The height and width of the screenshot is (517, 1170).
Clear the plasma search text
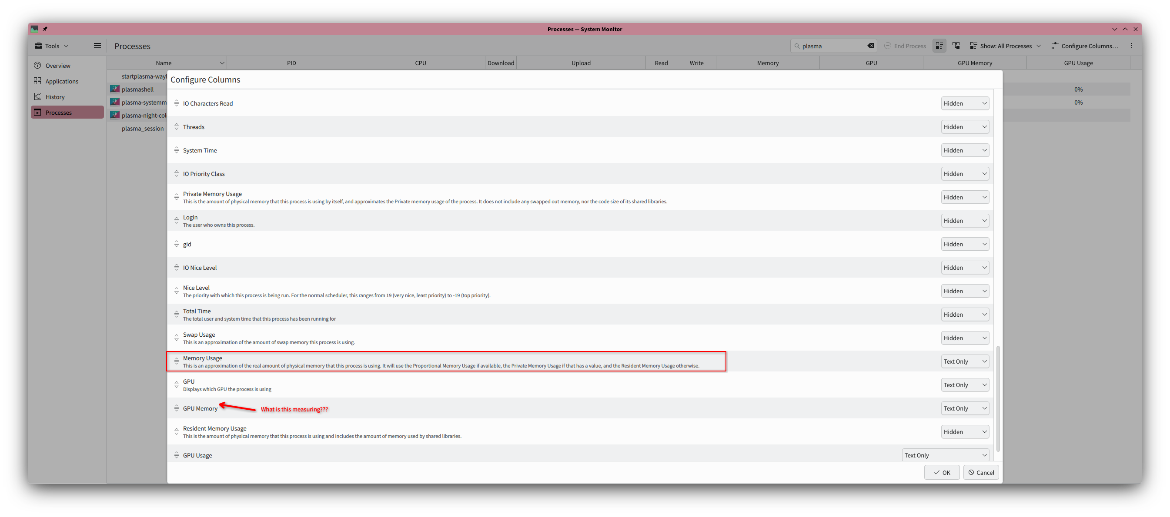pos(871,46)
